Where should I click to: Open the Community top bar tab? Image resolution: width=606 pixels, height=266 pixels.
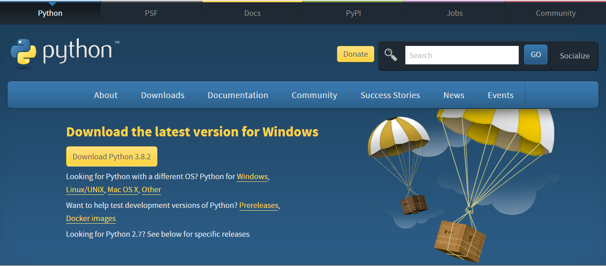click(556, 13)
